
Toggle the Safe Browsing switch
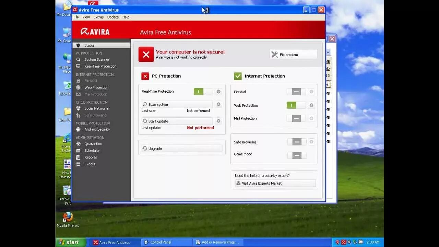[296, 142]
